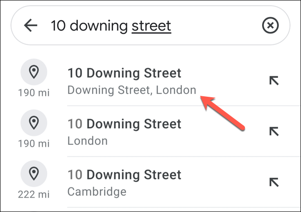The image size is (301, 212).
Task: Click the 'Downing Street, London' address subtitle
Action: click(132, 90)
